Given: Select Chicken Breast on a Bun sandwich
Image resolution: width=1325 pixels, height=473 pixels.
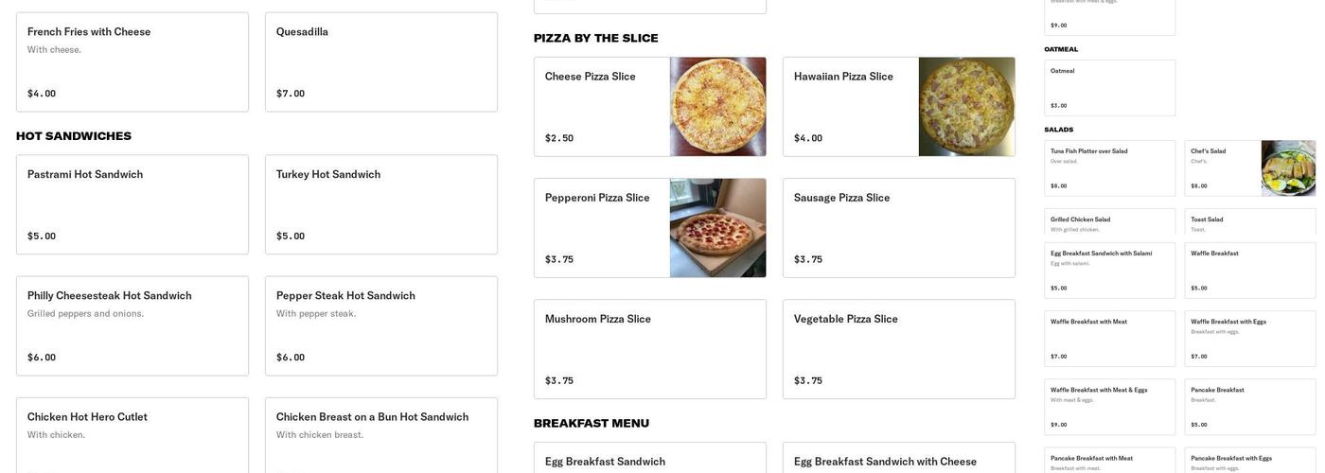Looking at the screenshot, I should pyautogui.click(x=380, y=435).
